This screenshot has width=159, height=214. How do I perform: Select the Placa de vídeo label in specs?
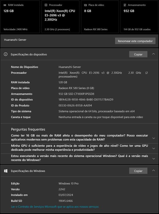20,88
